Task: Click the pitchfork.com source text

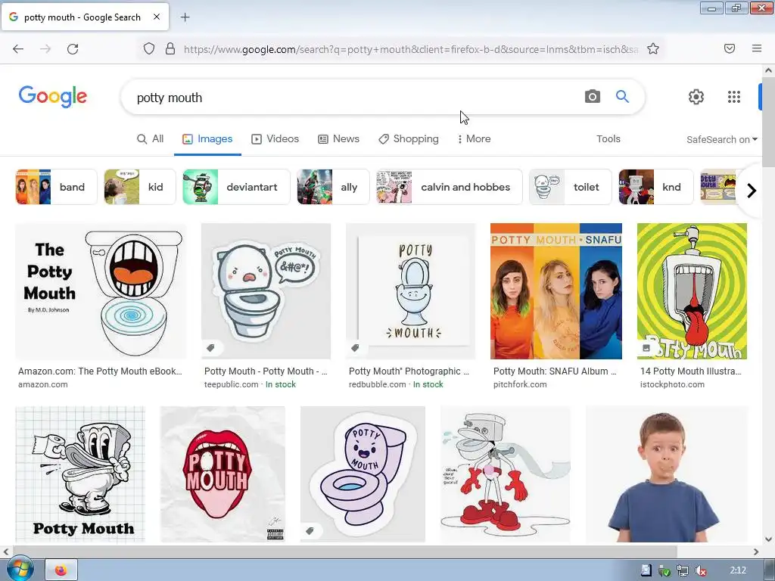Action: [520, 384]
